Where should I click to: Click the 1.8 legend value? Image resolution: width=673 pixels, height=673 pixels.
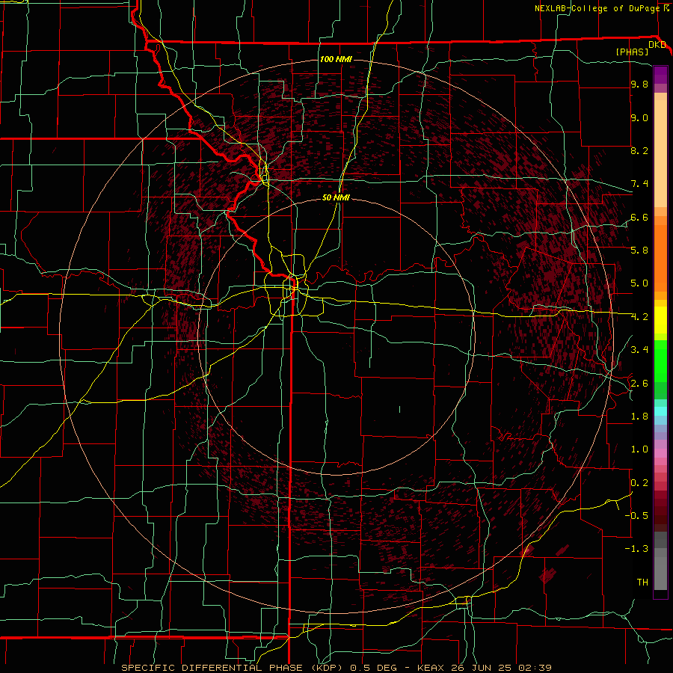click(x=639, y=417)
